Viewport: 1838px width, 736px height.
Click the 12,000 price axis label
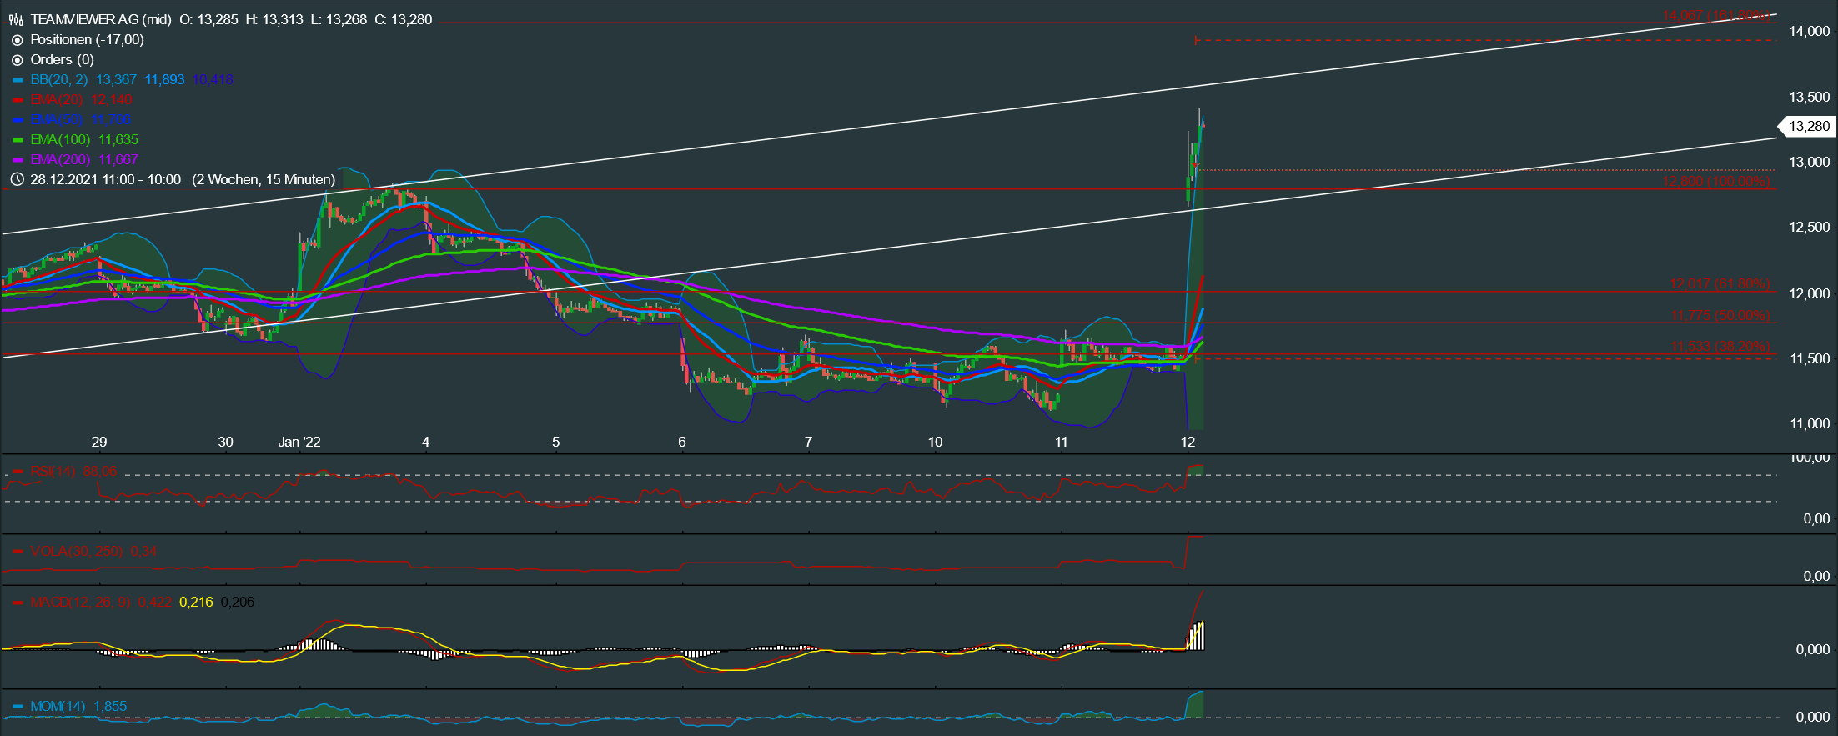pos(1809,294)
